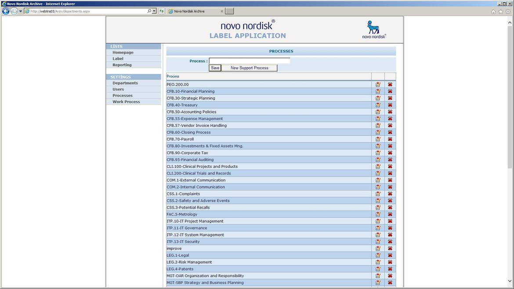Open browser Favorites star icon
The width and height of the screenshot is (514, 289).
500,11
